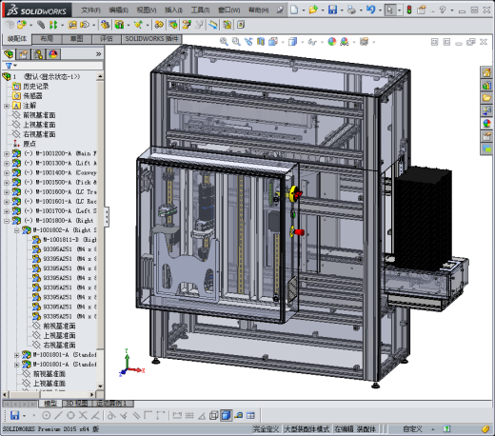Collapse the M-1001800-A Right subassembly node
The image size is (495, 436).
click(x=7, y=221)
